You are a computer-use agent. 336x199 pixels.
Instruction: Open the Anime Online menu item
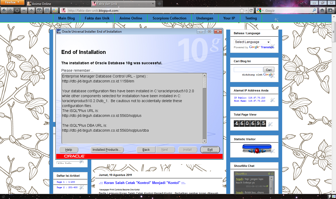click(x=131, y=18)
